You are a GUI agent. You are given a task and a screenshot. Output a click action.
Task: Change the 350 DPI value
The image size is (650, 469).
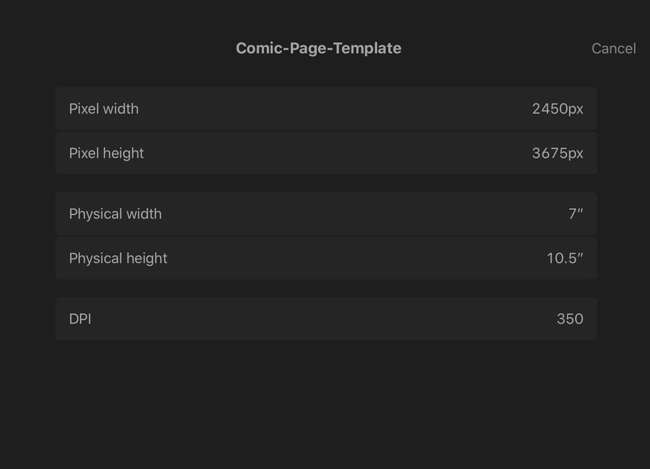click(570, 319)
